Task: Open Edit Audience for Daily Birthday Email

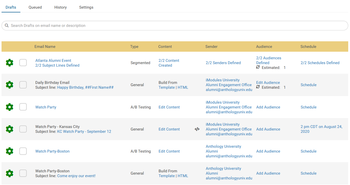Action: pos(268,82)
